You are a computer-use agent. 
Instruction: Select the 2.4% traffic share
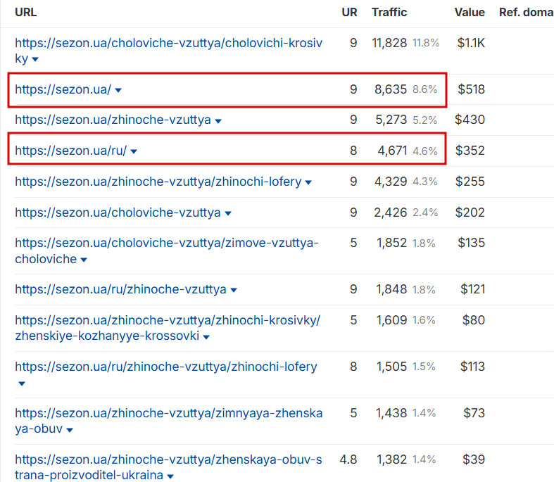(x=425, y=213)
